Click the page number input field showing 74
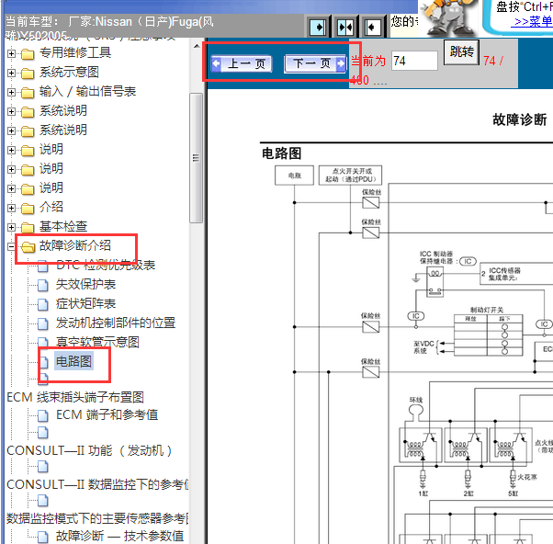Image resolution: width=553 pixels, height=544 pixels. pos(414,61)
